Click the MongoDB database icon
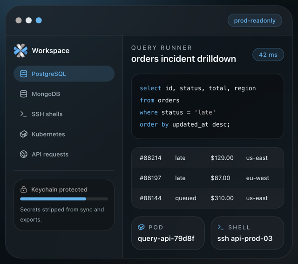The height and width of the screenshot is (264, 298). click(x=24, y=94)
